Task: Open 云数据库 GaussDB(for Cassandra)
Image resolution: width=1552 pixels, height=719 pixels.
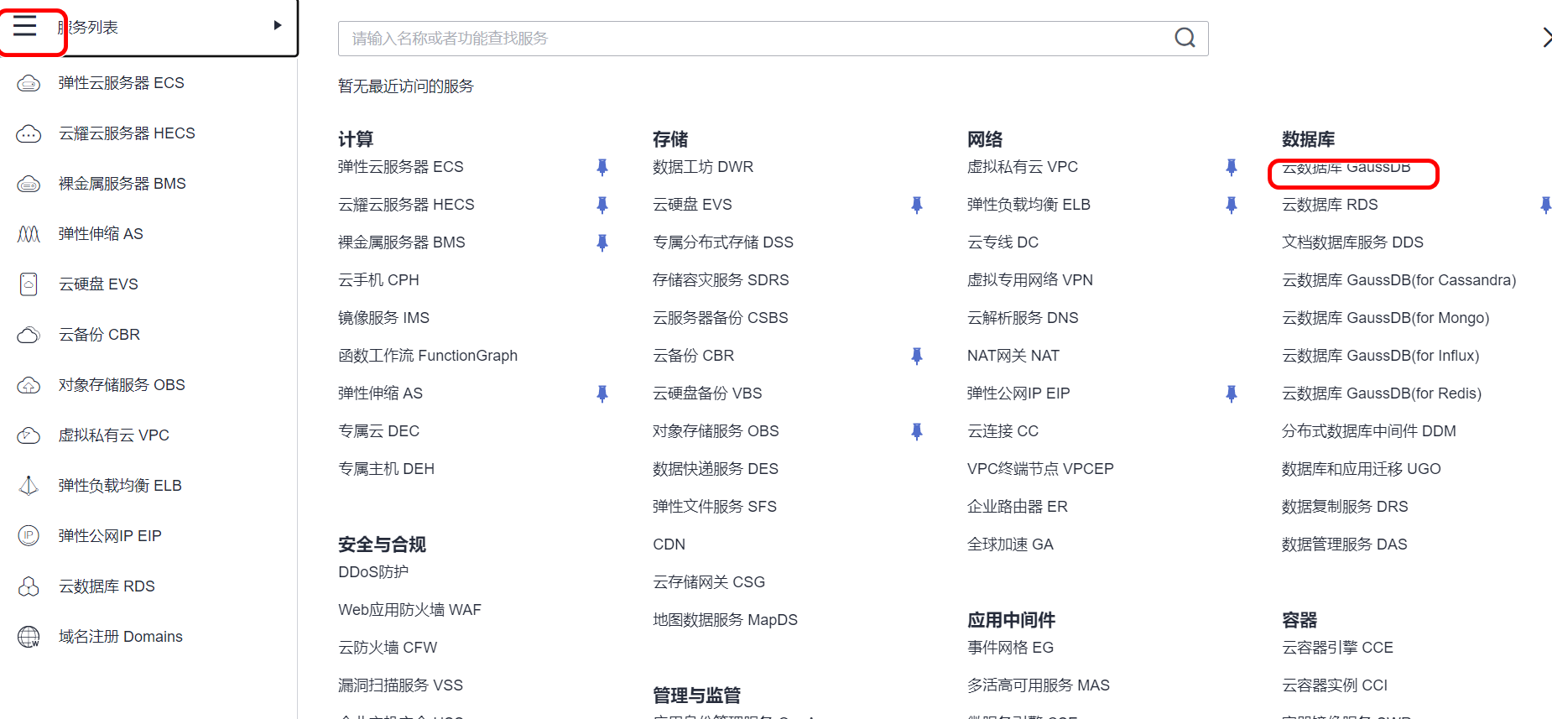Action: click(1399, 280)
